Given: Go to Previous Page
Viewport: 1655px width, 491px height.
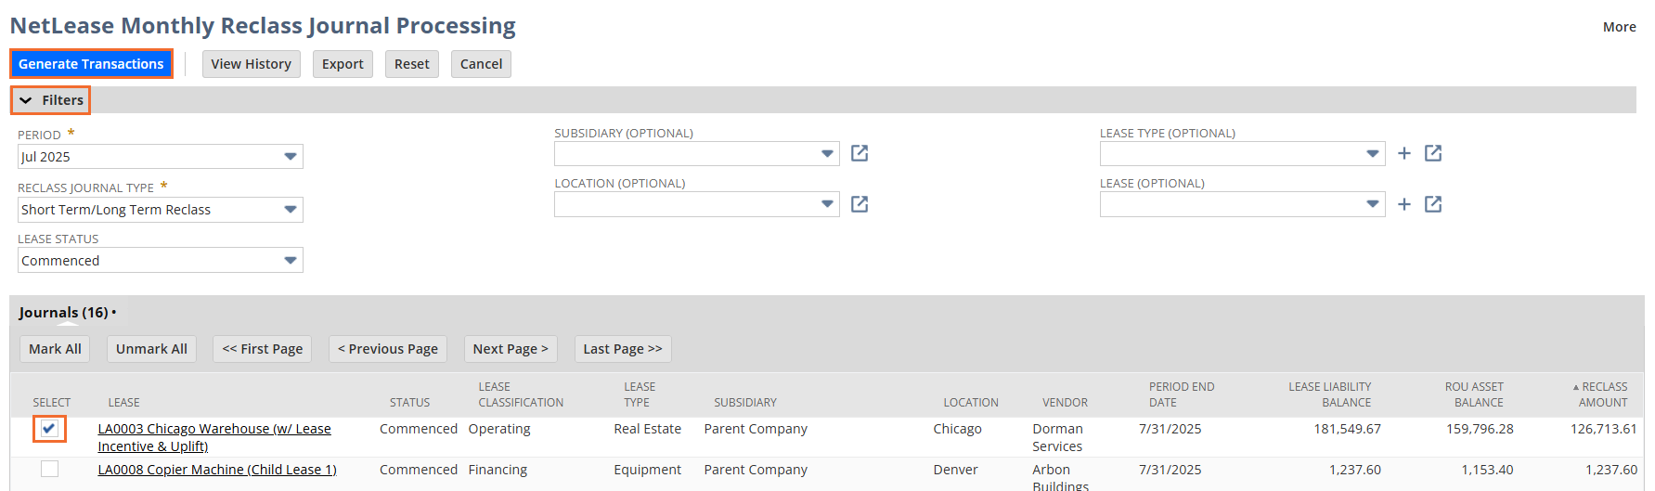Looking at the screenshot, I should pos(388,349).
